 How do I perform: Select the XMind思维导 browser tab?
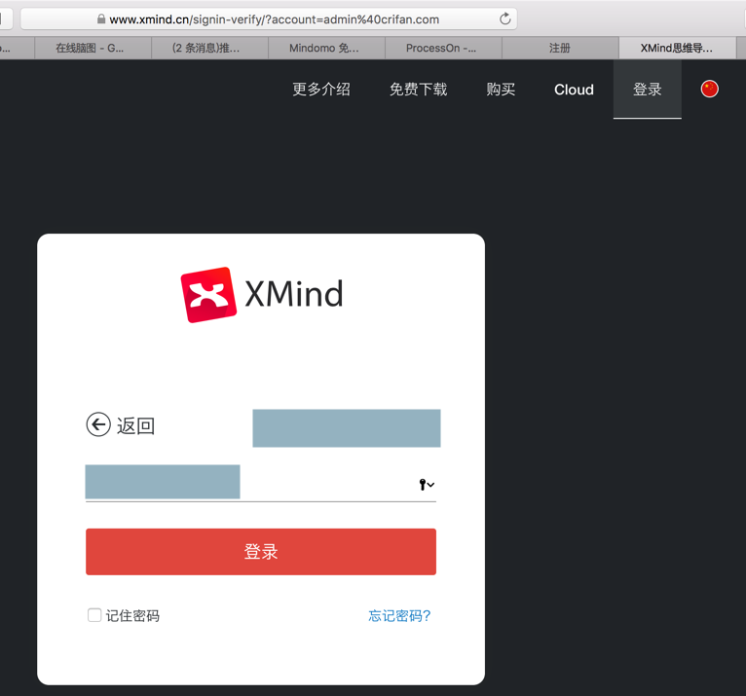(x=678, y=48)
